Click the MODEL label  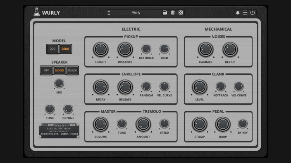[x=59, y=41]
